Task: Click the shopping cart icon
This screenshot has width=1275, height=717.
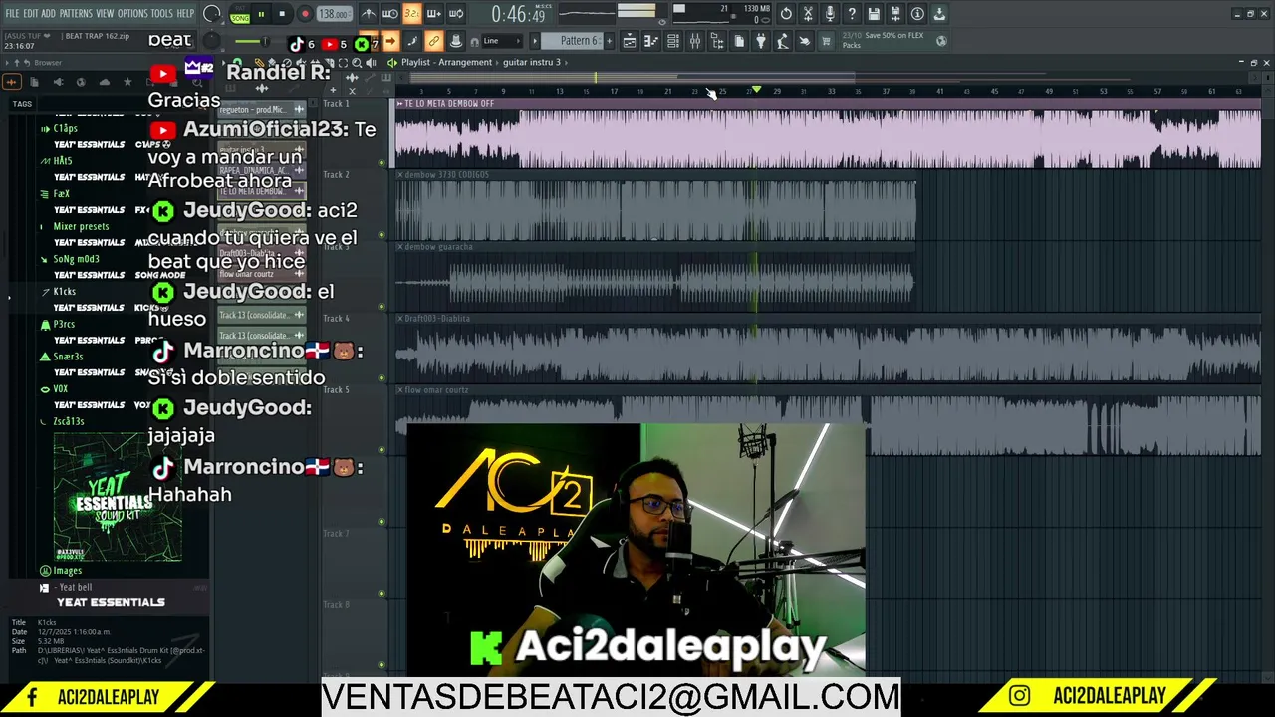Action: point(826,41)
